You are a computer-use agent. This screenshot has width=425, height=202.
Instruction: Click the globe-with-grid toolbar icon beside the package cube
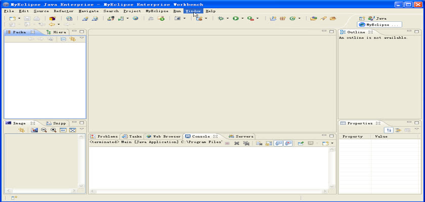(69, 18)
